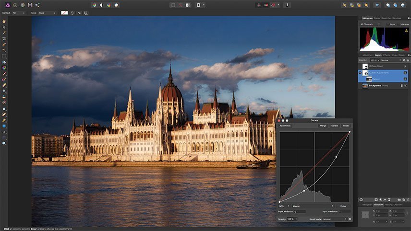This screenshot has width=411, height=231.
Task: Open the Curves gear settings icon
Action: [x=350, y=219]
